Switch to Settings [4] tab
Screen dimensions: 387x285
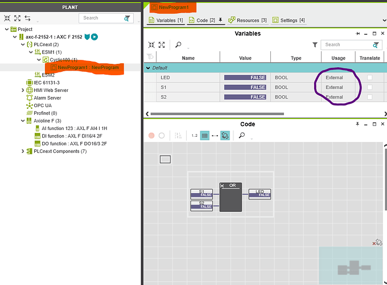pyautogui.click(x=289, y=21)
